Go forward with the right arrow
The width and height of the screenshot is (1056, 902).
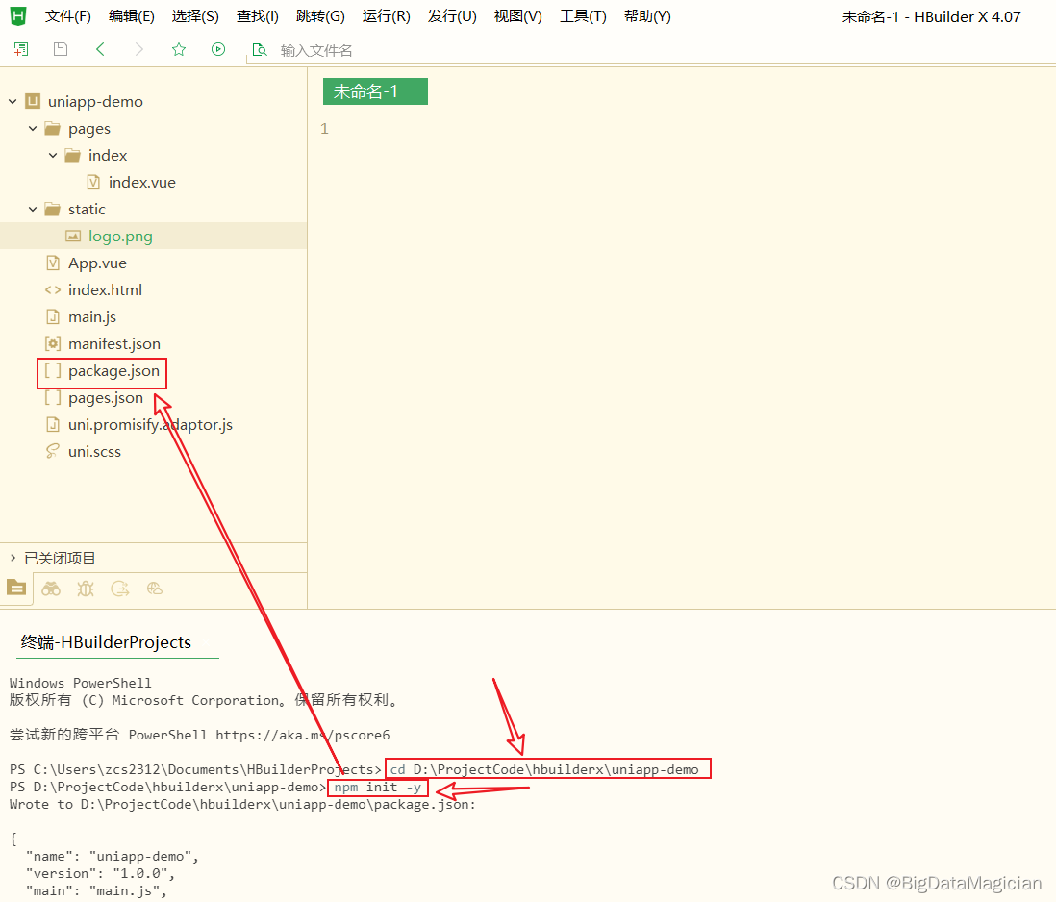point(138,49)
